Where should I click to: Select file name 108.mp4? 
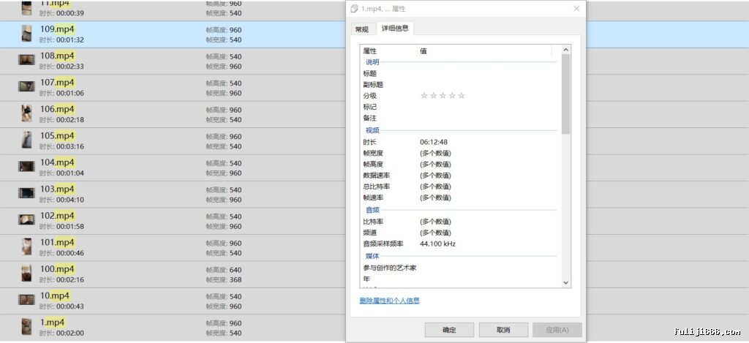point(57,56)
